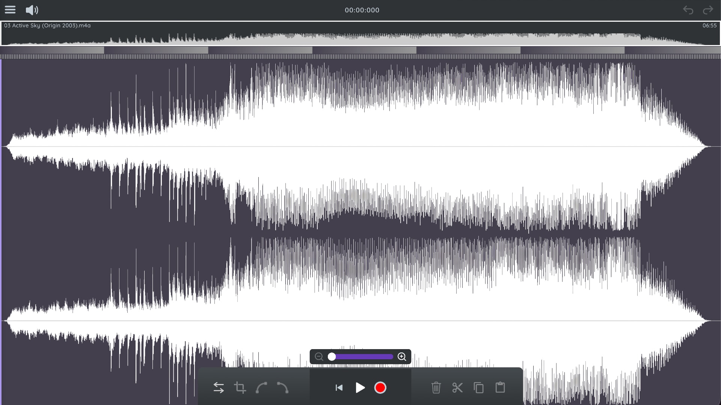This screenshot has height=405, width=721.
Task: Paste audio from the clipboard
Action: (500, 388)
